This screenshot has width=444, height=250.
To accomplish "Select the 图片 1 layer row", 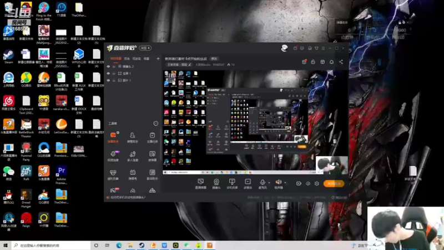I will (133, 81).
